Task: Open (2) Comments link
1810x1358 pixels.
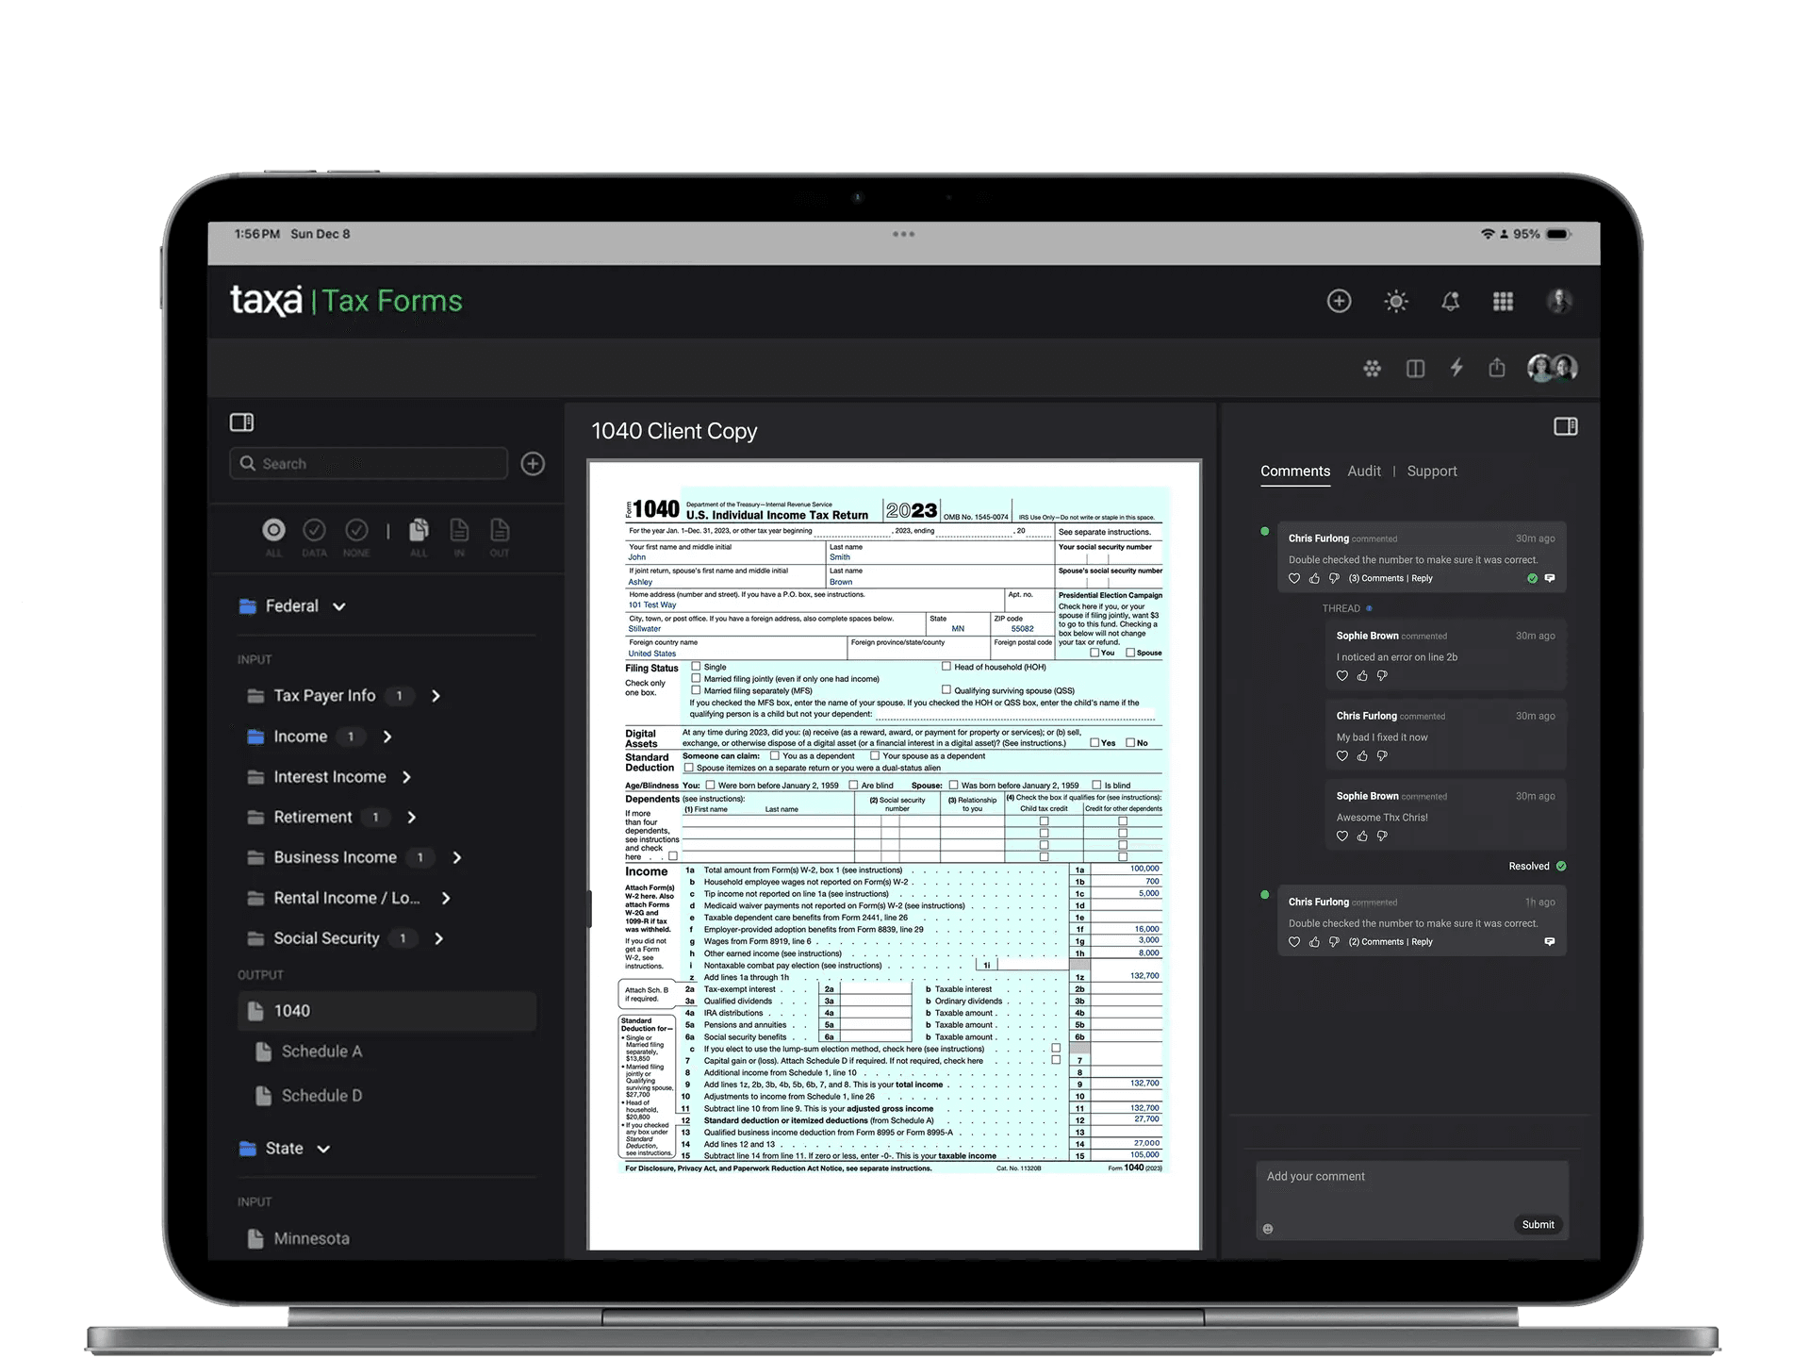Action: [x=1375, y=941]
